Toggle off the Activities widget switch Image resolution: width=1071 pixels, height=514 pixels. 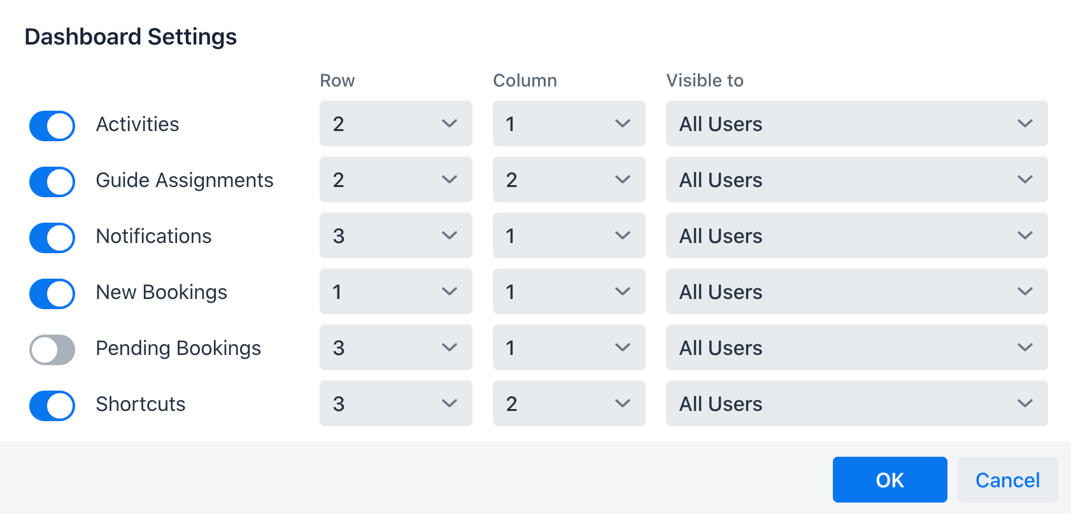[52, 125]
